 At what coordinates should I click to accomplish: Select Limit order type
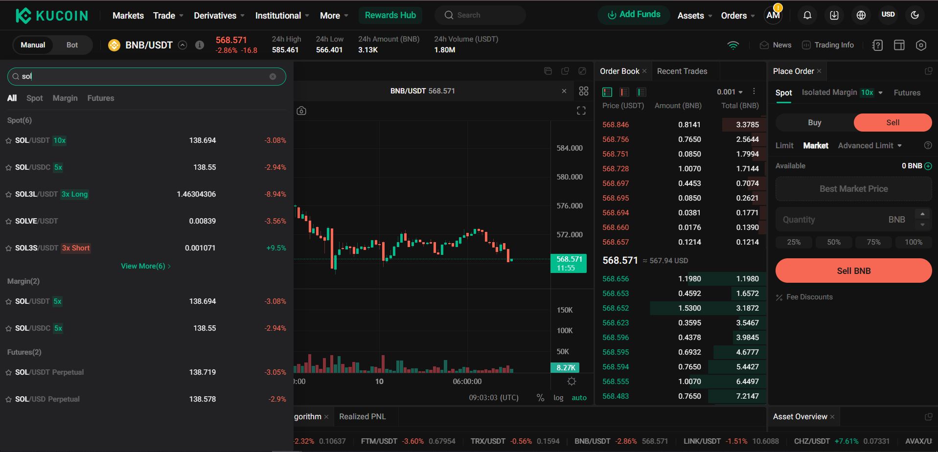tap(784, 145)
